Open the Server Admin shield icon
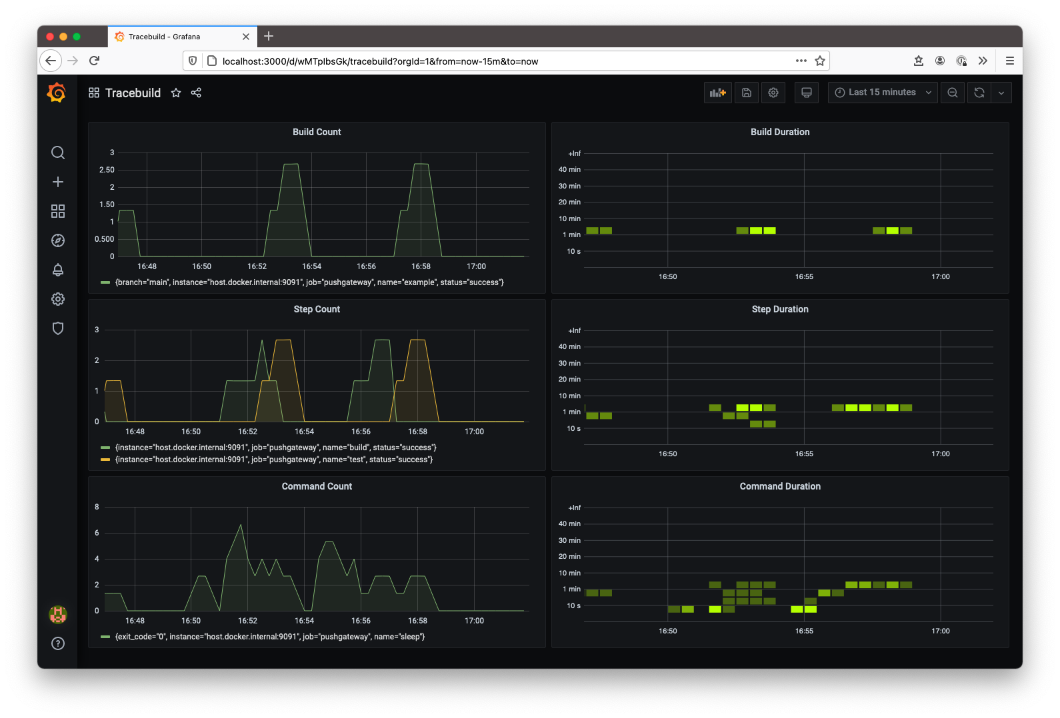The height and width of the screenshot is (718, 1060). [58, 328]
